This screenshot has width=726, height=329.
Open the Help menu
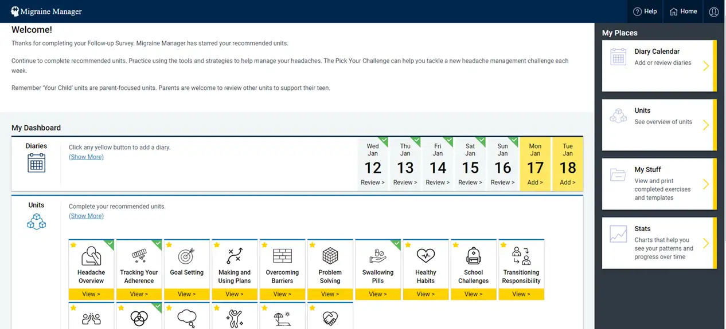645,11
